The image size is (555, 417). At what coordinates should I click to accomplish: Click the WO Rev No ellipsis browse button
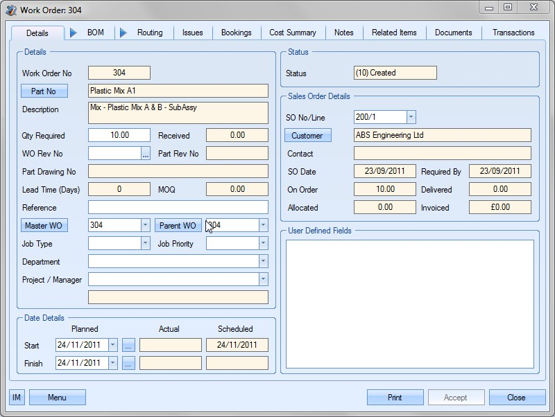tap(146, 154)
